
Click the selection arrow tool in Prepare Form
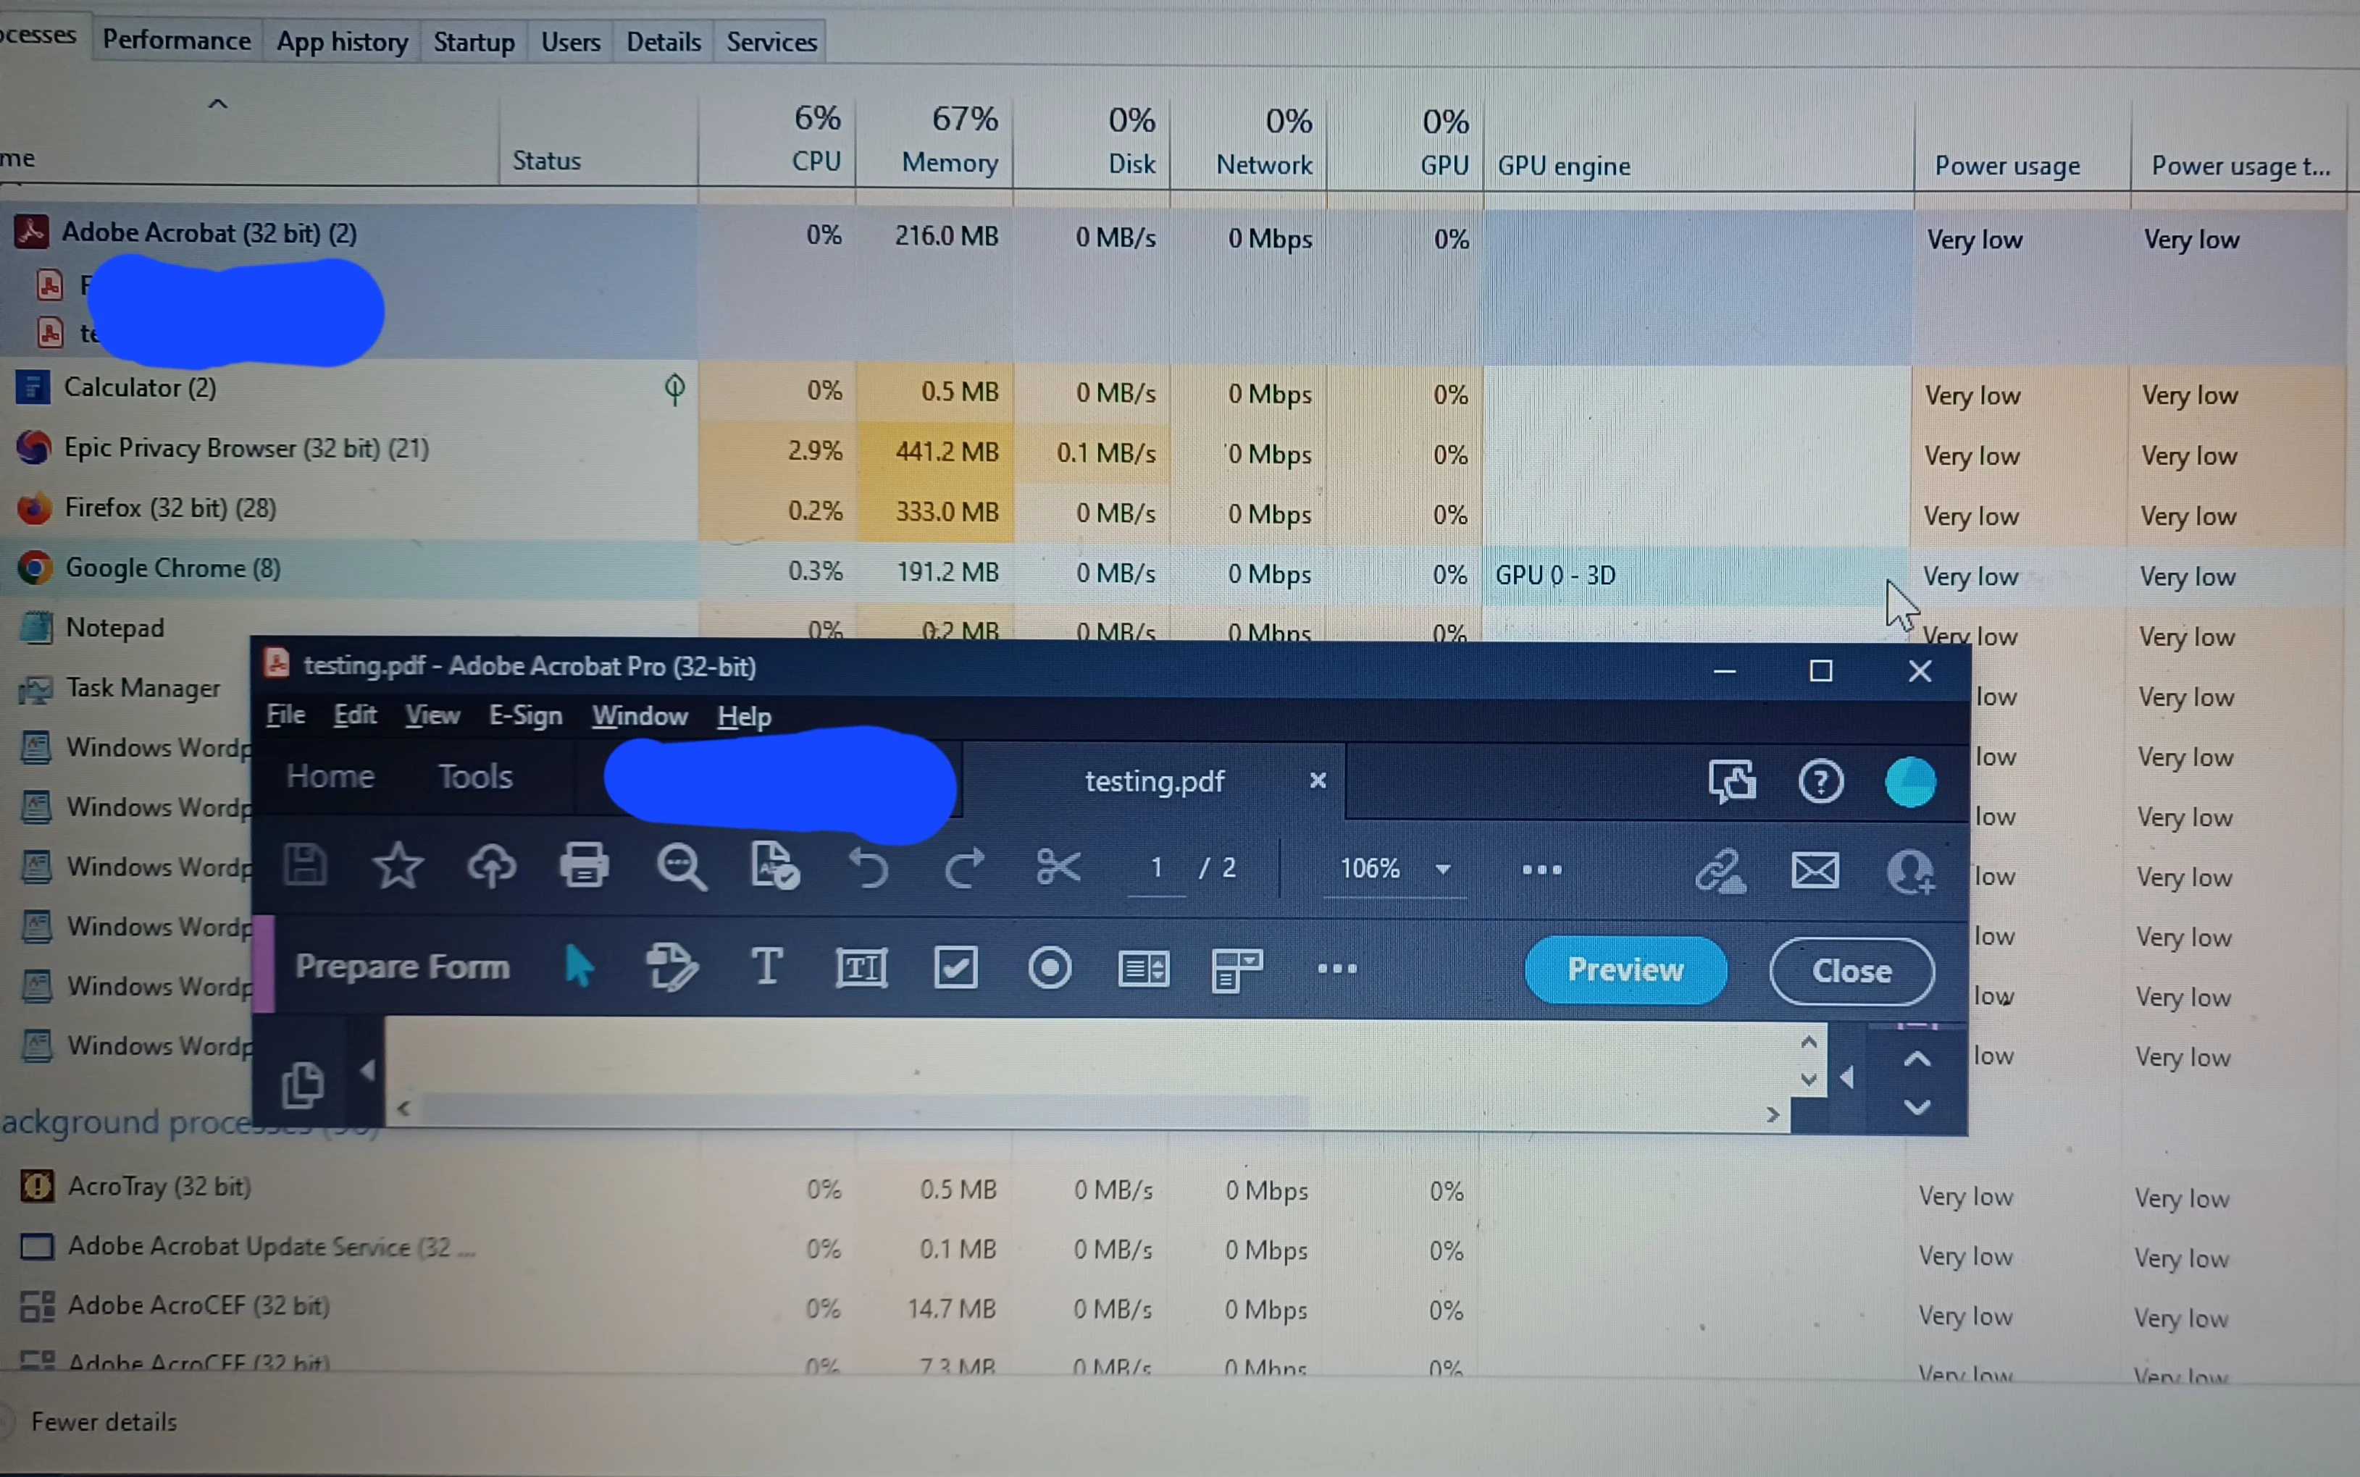(x=579, y=966)
